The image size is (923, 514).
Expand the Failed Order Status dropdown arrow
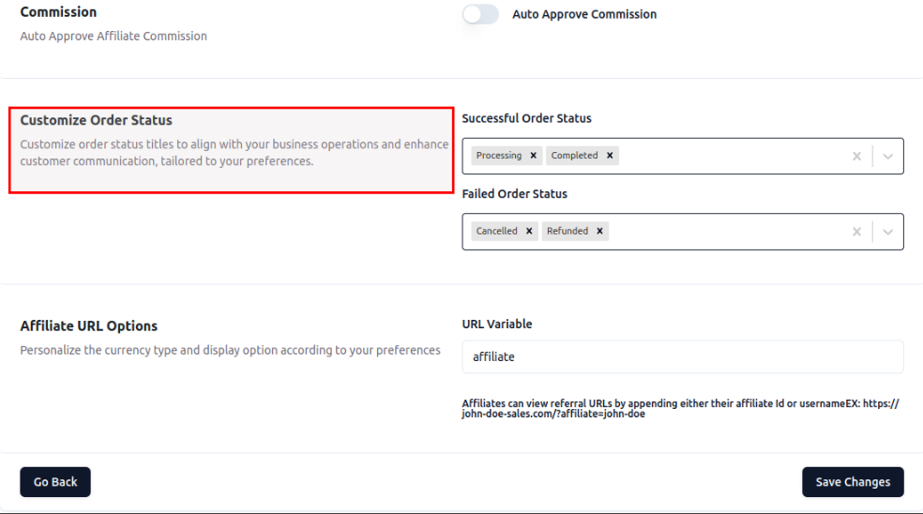[x=888, y=232]
